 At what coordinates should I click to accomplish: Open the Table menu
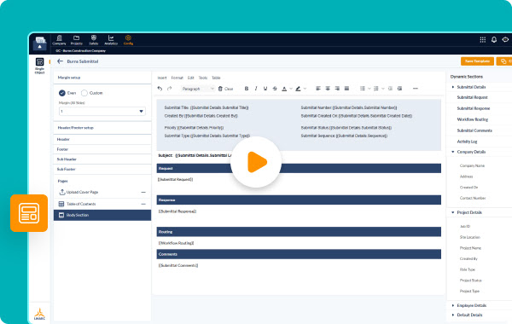point(216,78)
